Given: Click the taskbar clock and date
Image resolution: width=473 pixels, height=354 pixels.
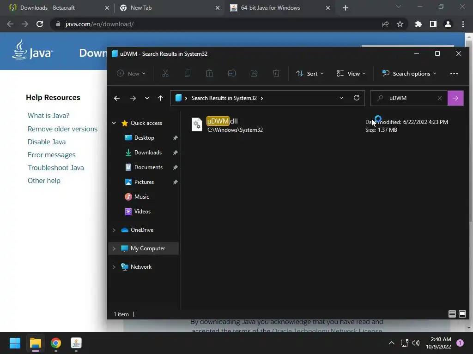Looking at the screenshot, I should [438, 343].
